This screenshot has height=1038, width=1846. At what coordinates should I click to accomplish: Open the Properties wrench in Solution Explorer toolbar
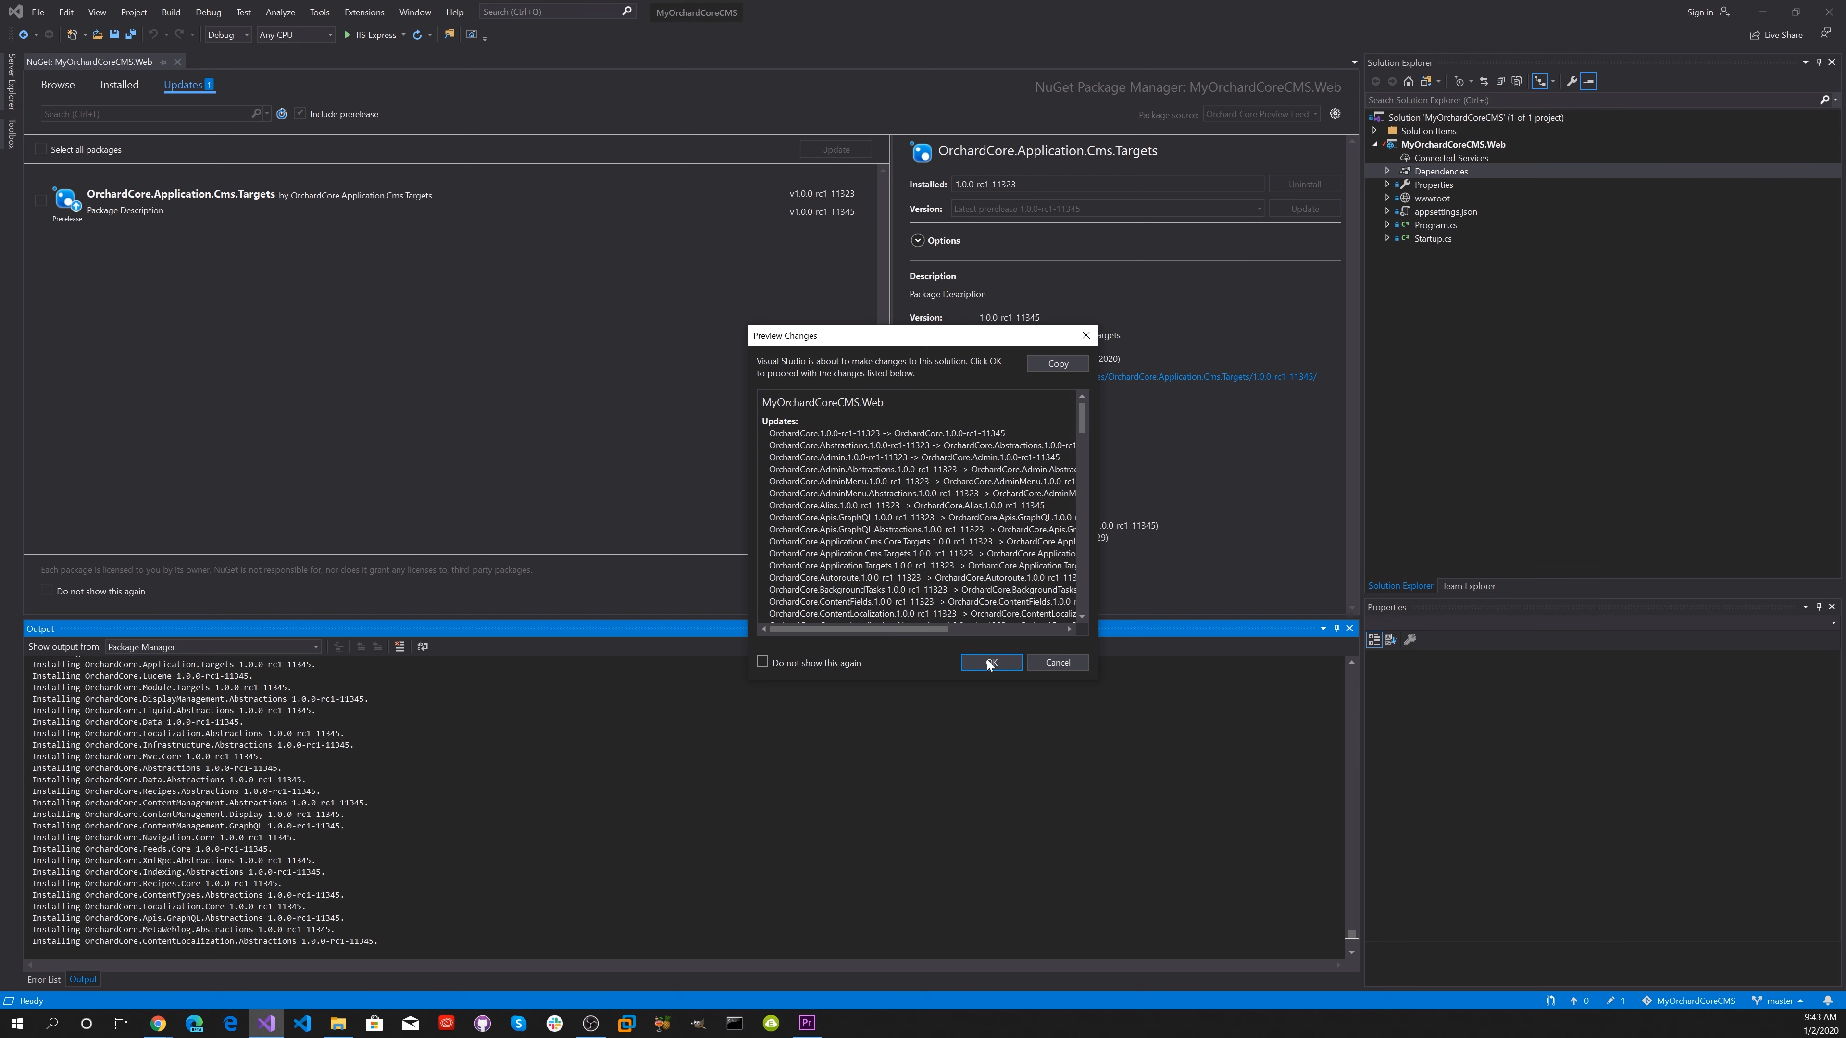pos(1572,81)
